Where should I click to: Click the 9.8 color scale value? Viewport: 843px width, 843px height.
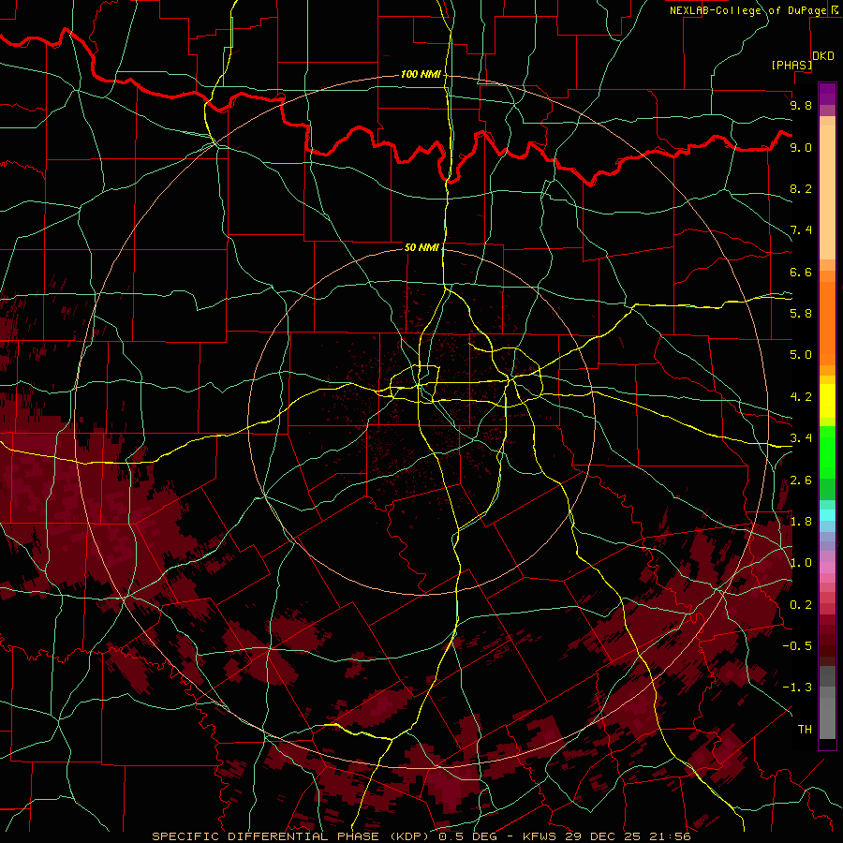pyautogui.click(x=801, y=105)
